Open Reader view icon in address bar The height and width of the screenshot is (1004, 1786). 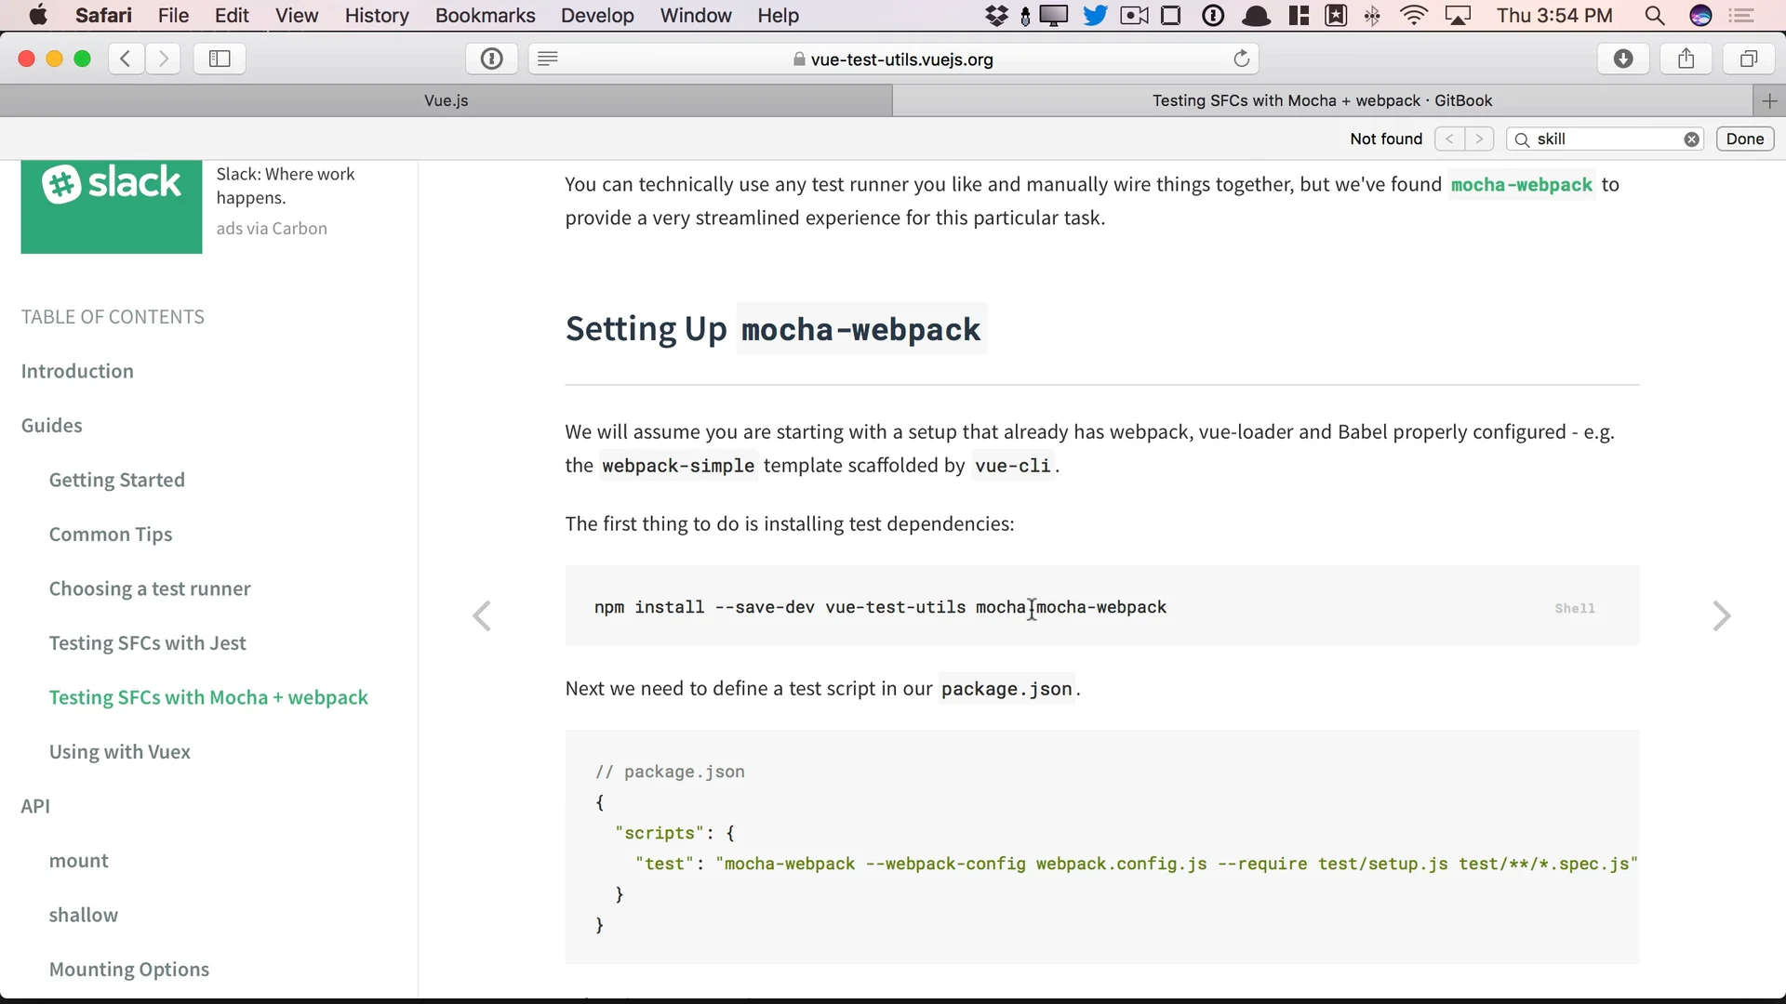548,59
